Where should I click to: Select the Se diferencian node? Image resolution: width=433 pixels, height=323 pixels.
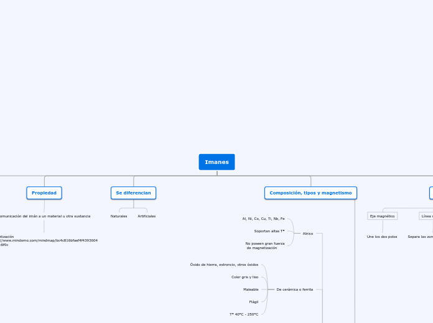[133, 193]
